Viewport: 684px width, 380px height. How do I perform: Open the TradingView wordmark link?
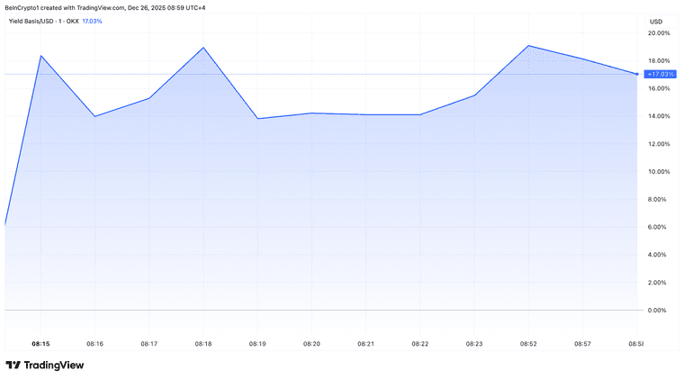point(53,365)
